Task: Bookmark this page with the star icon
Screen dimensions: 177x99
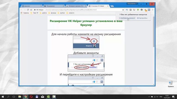Action: point(123,10)
